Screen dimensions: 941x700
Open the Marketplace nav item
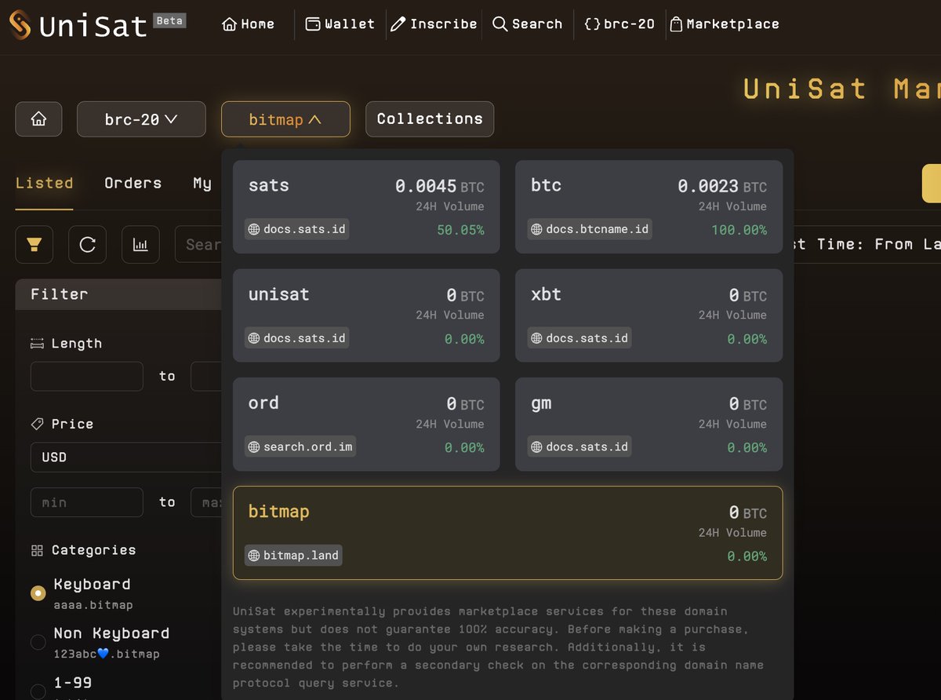(725, 24)
